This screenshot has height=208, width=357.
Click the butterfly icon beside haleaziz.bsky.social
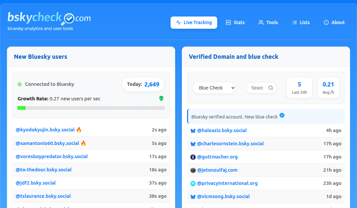193,131
